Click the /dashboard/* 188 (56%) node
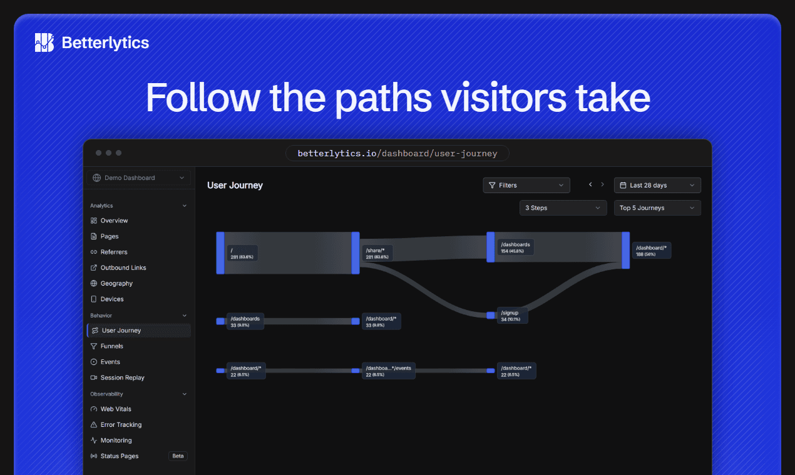The image size is (795, 475). pos(652,251)
